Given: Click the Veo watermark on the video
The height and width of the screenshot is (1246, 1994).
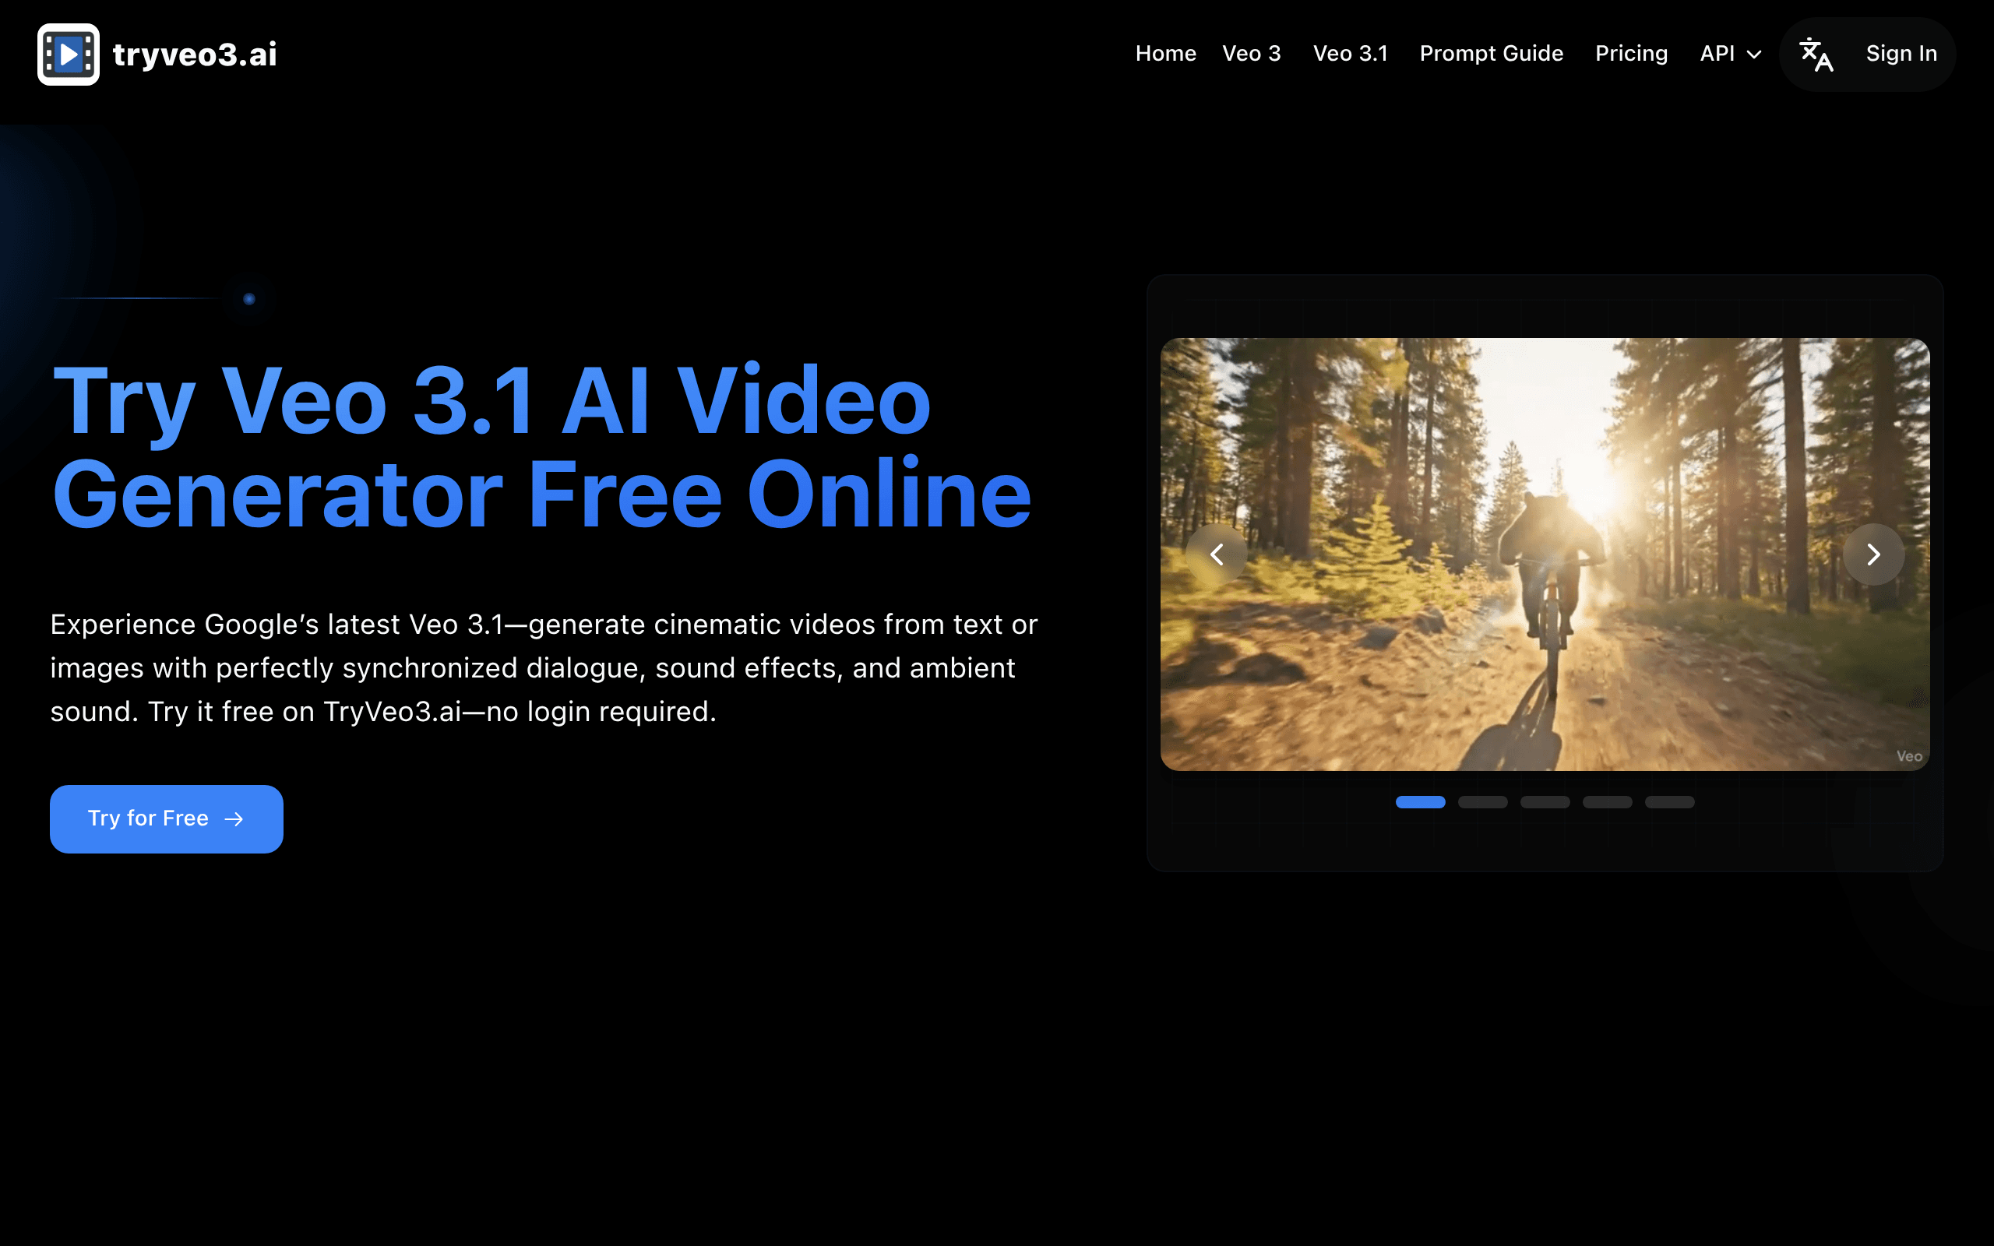Looking at the screenshot, I should 1908,756.
